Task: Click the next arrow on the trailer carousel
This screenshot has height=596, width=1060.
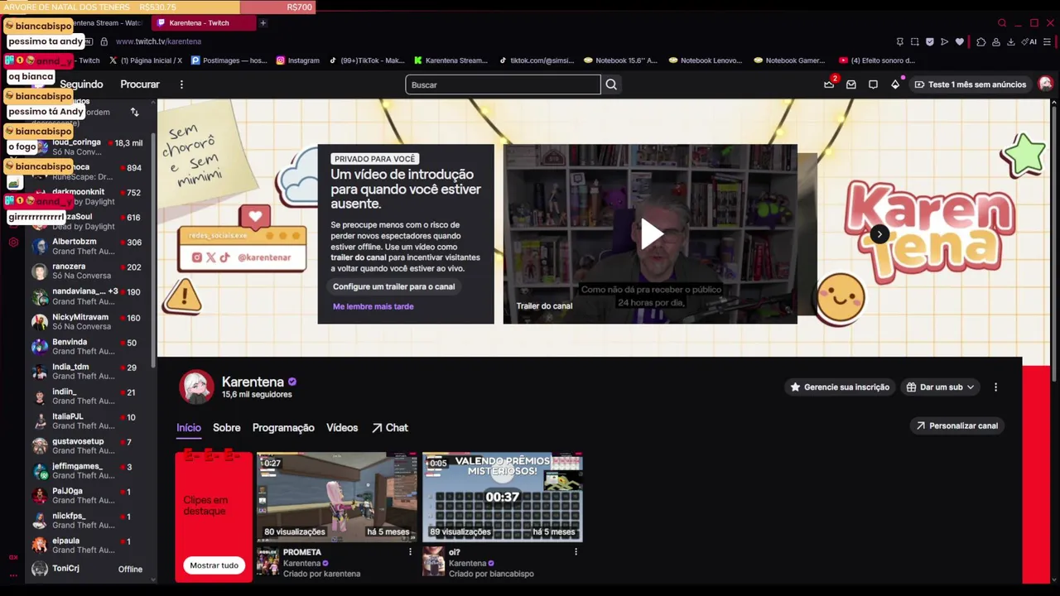Action: (879, 234)
